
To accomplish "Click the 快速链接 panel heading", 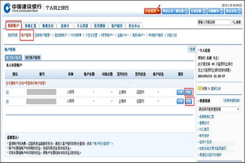I will pyautogui.click(x=205, y=101).
